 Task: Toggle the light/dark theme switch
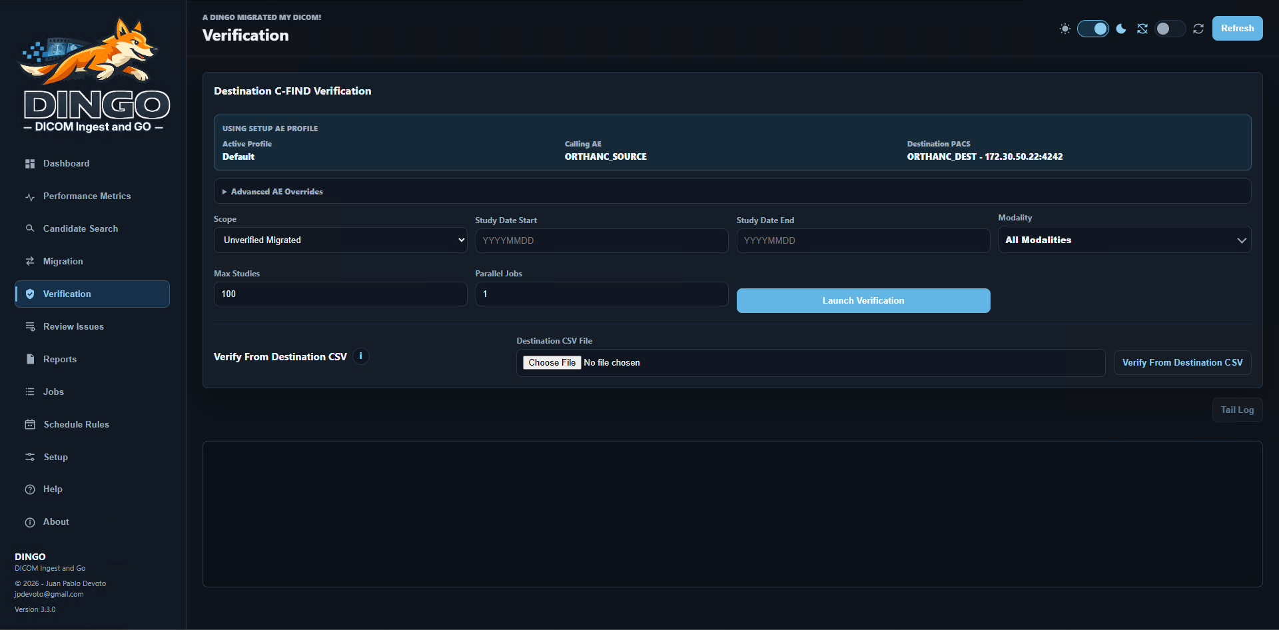tap(1093, 29)
